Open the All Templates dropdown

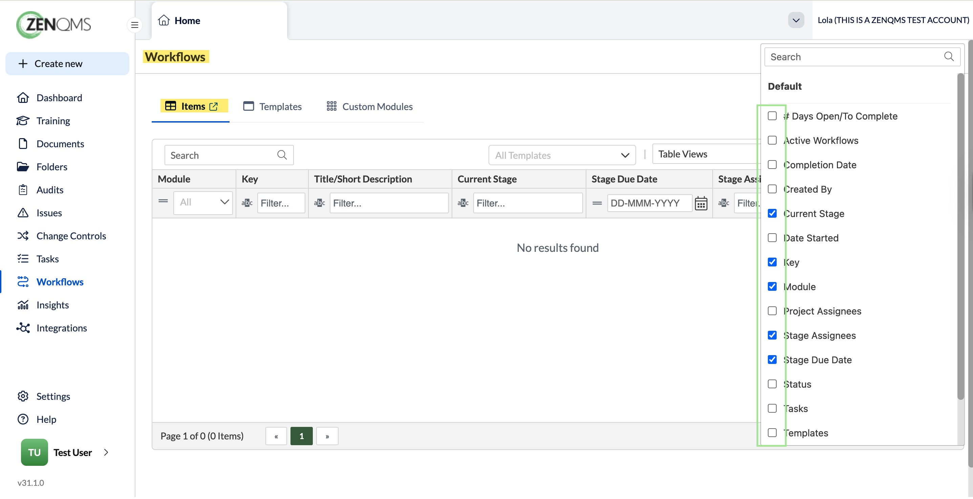pos(562,155)
